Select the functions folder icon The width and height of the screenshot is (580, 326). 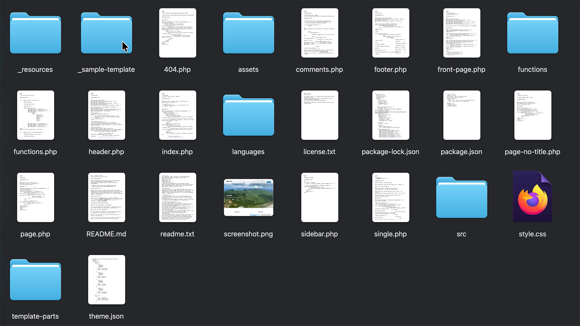532,33
